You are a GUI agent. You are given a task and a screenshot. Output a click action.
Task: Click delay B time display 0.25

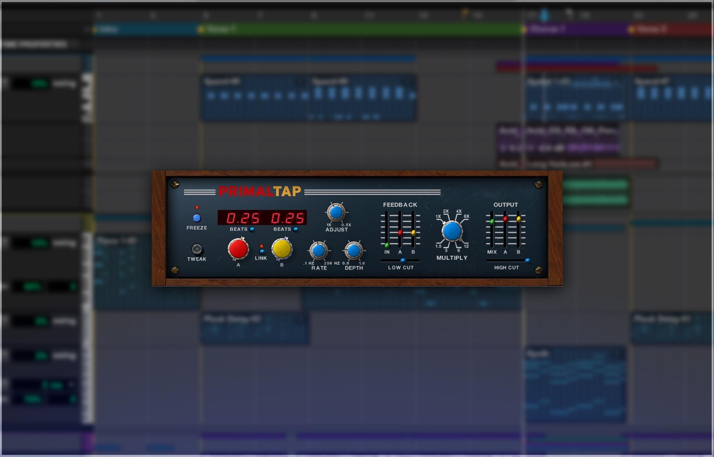(287, 218)
